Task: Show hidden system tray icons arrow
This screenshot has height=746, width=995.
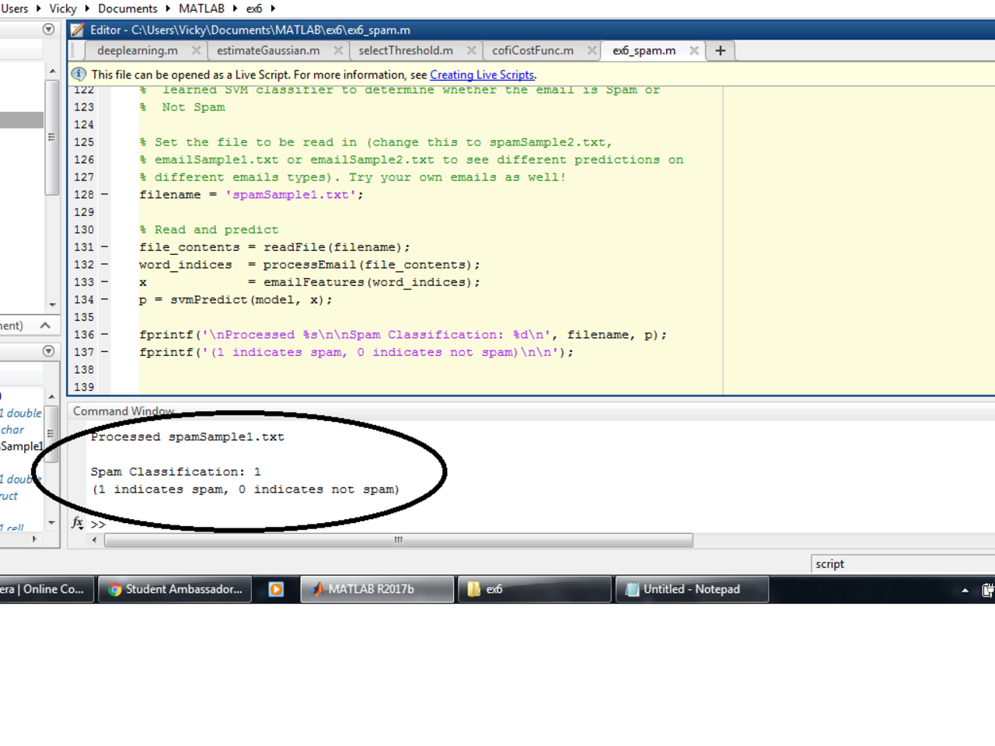Action: pyautogui.click(x=965, y=591)
